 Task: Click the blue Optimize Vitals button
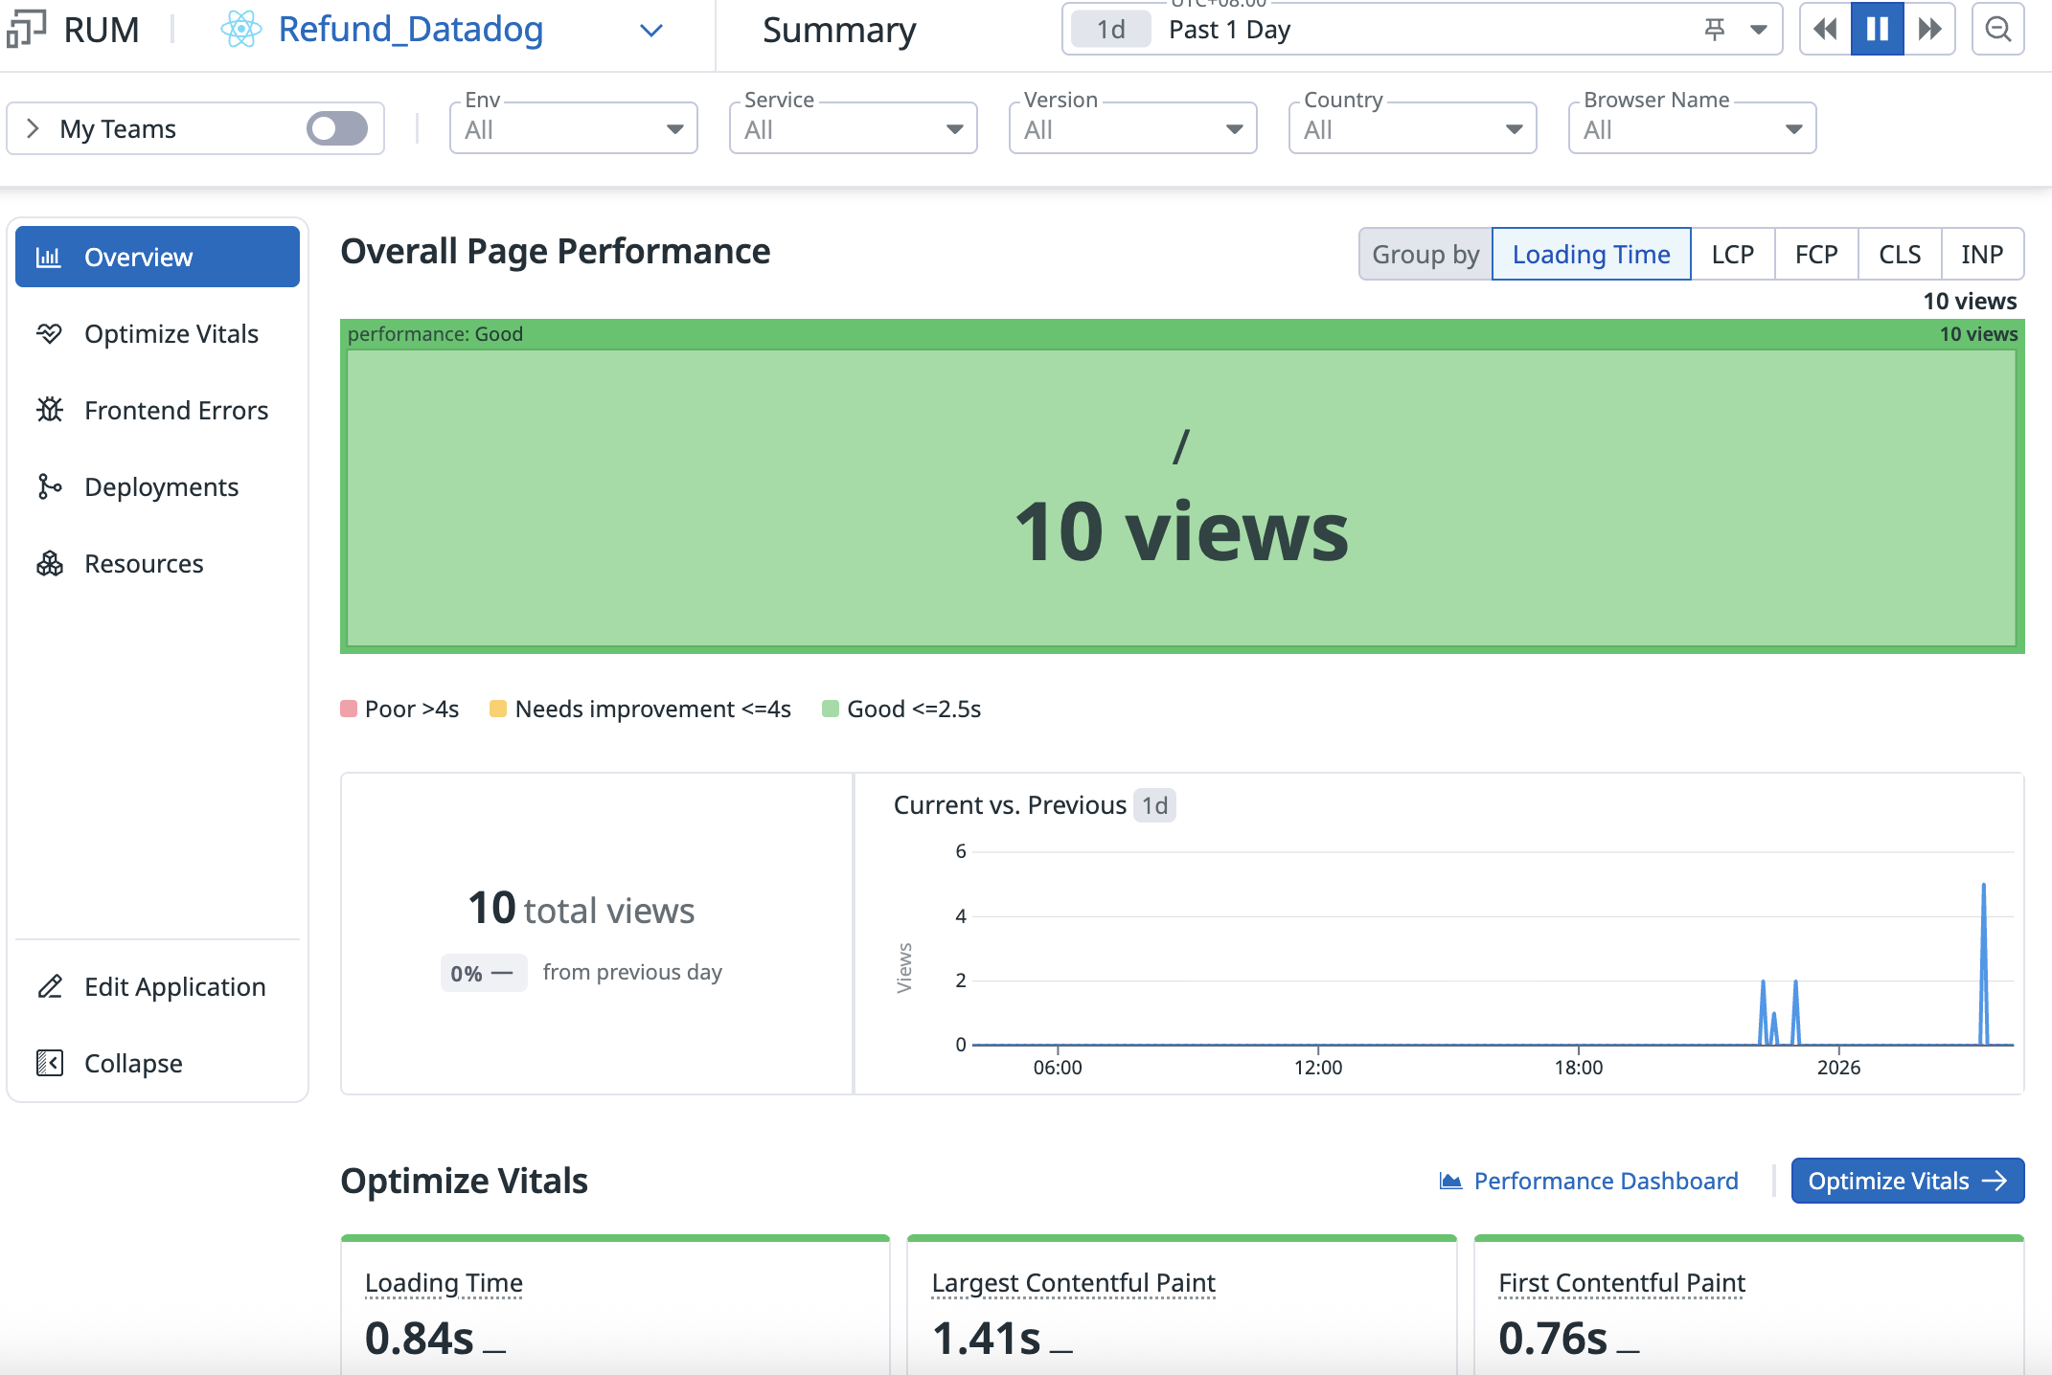pos(1906,1181)
